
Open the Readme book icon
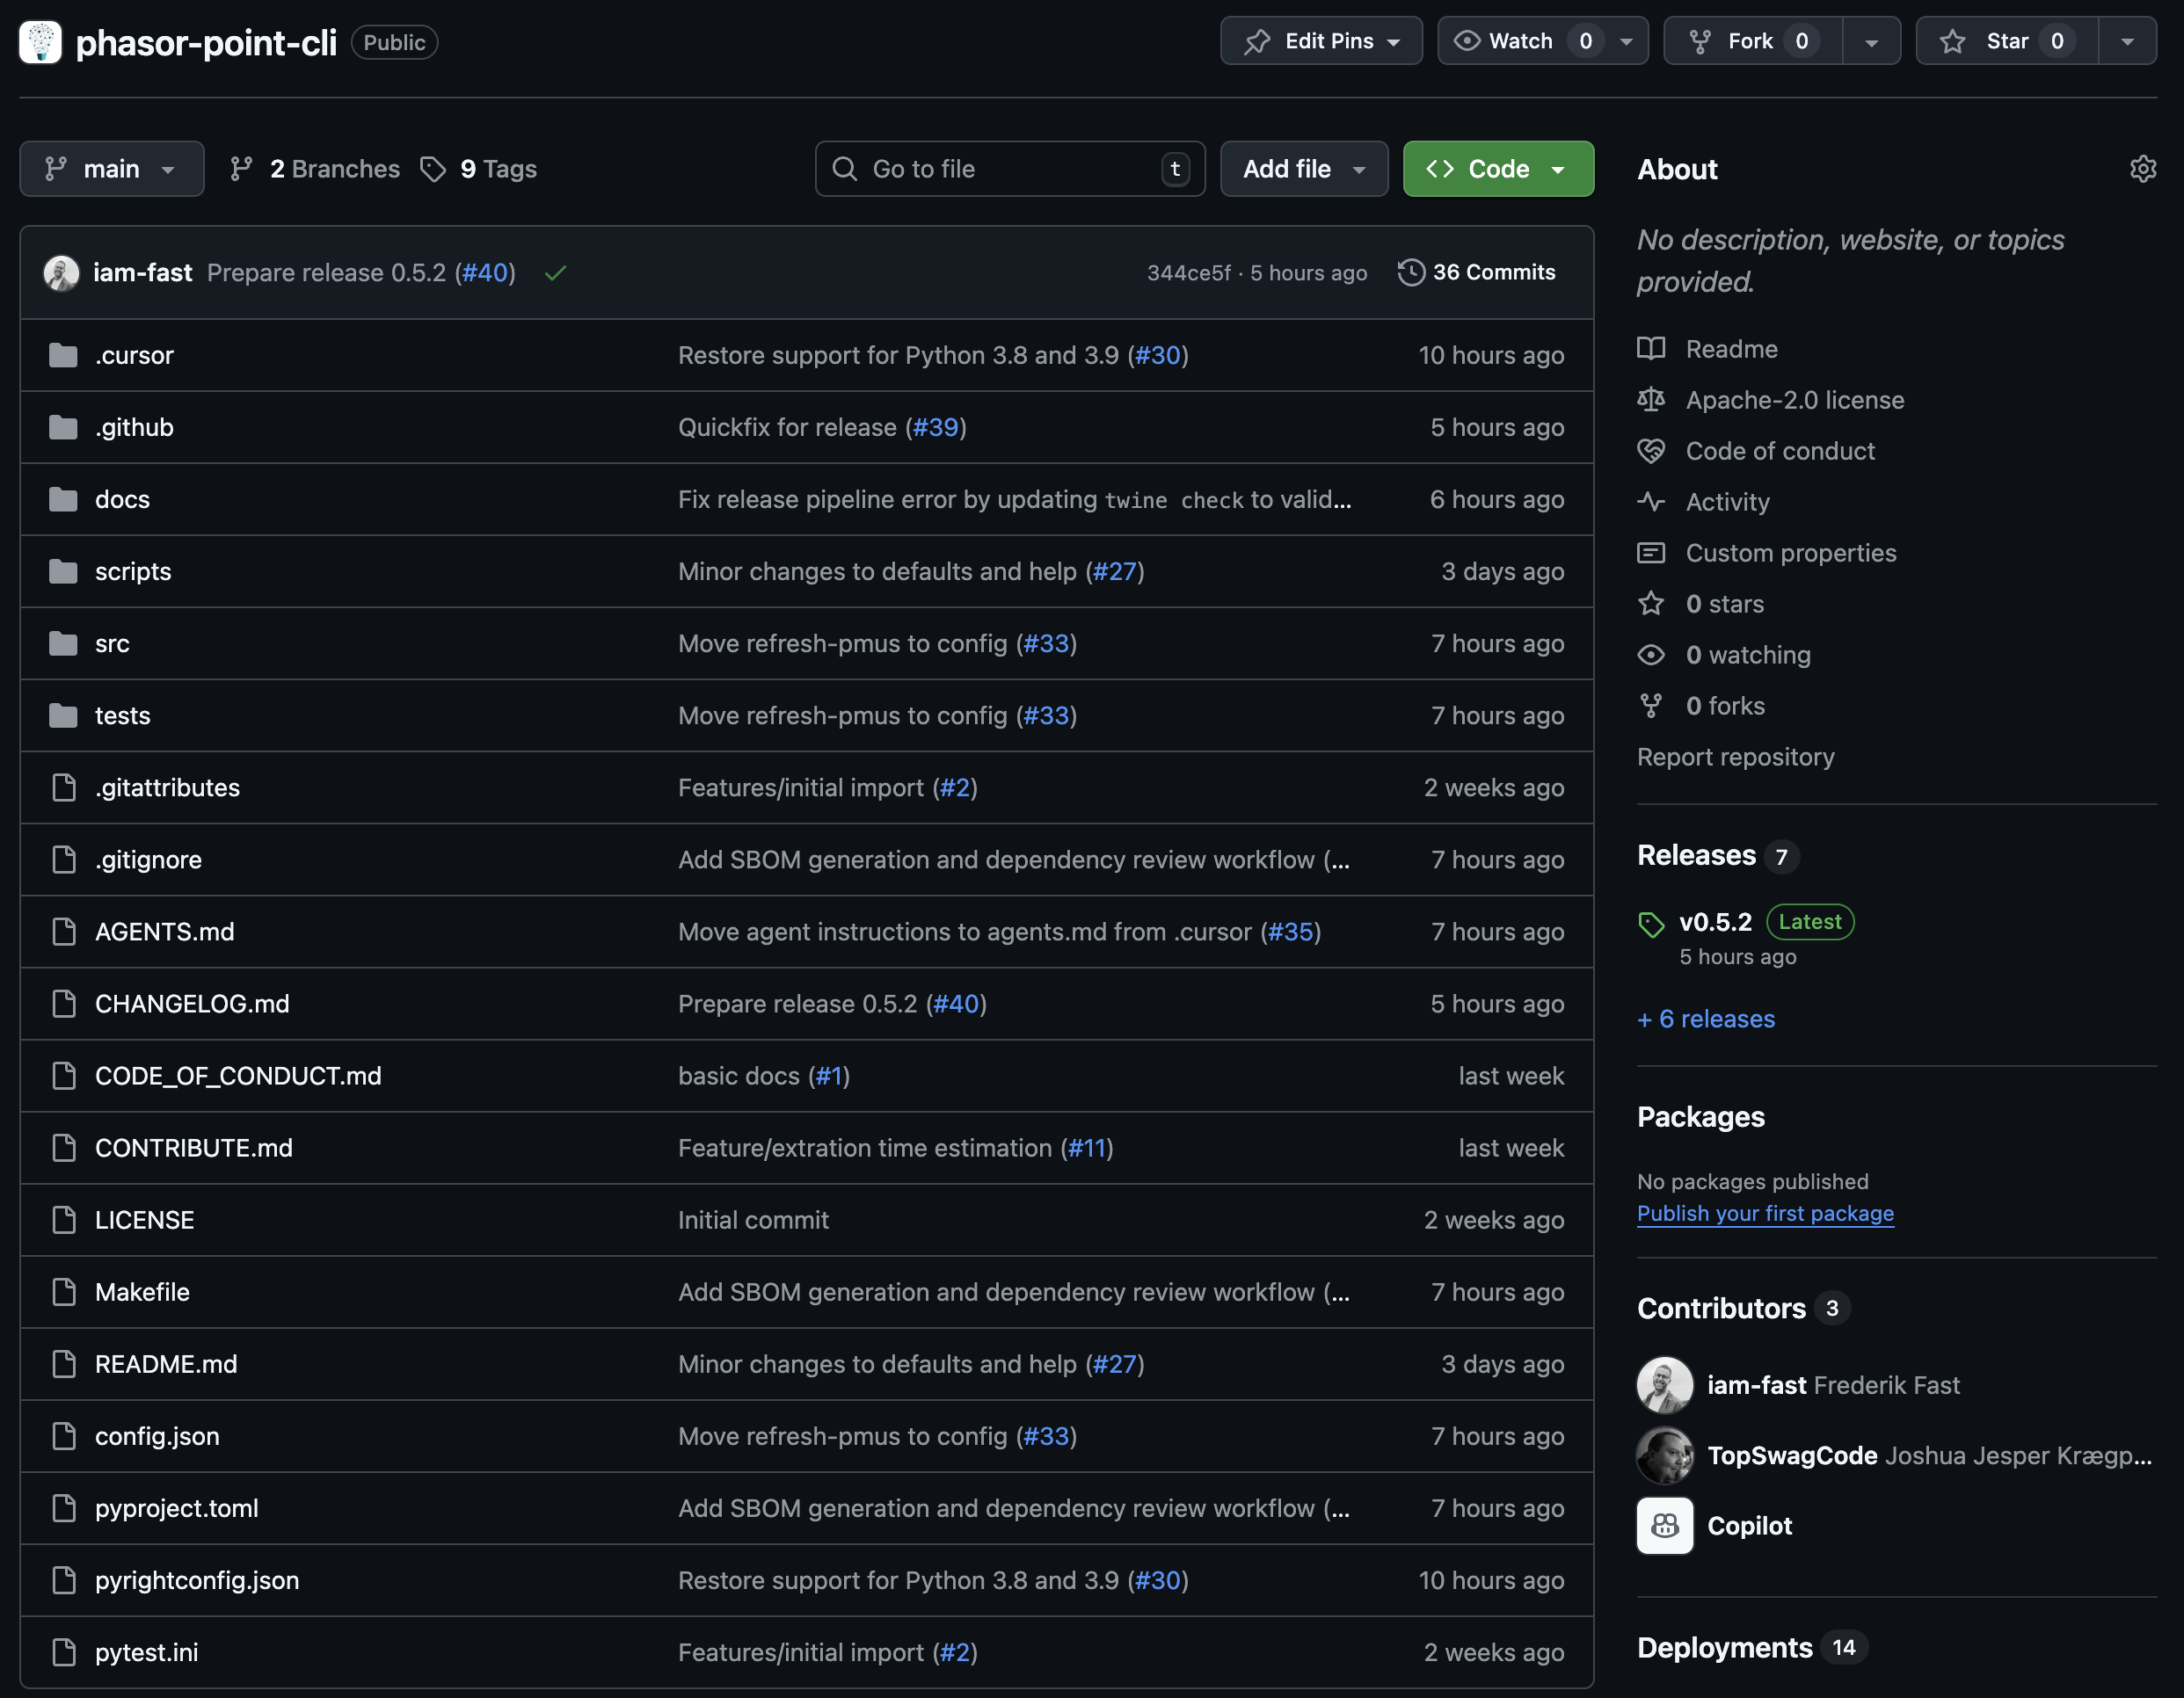1652,349
